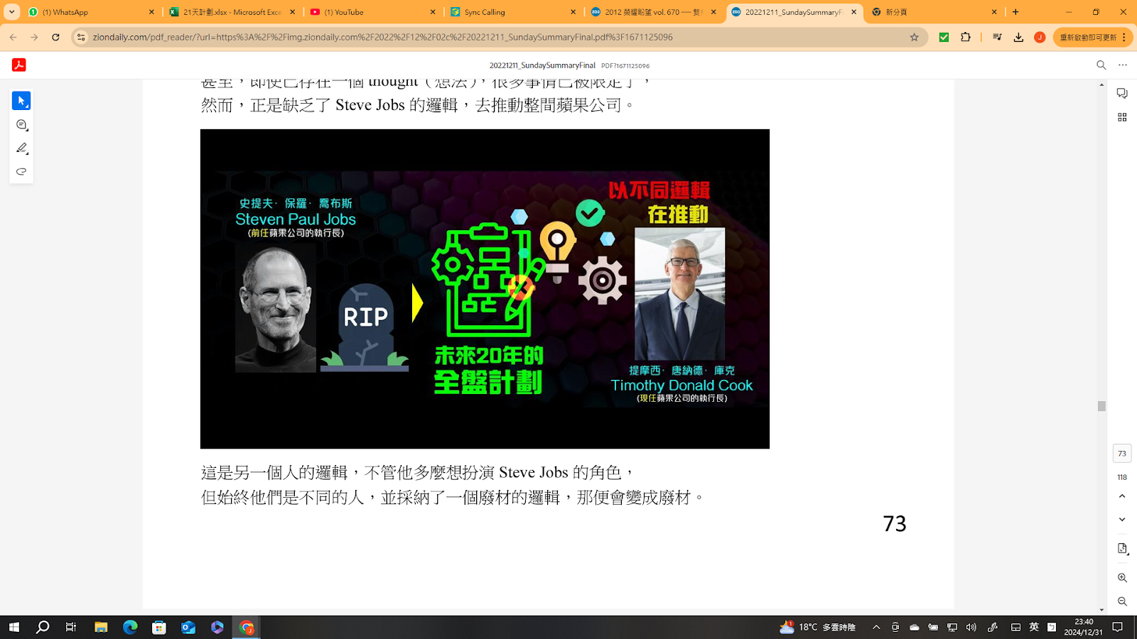
Task: Click the address bar URL
Action: 382,37
